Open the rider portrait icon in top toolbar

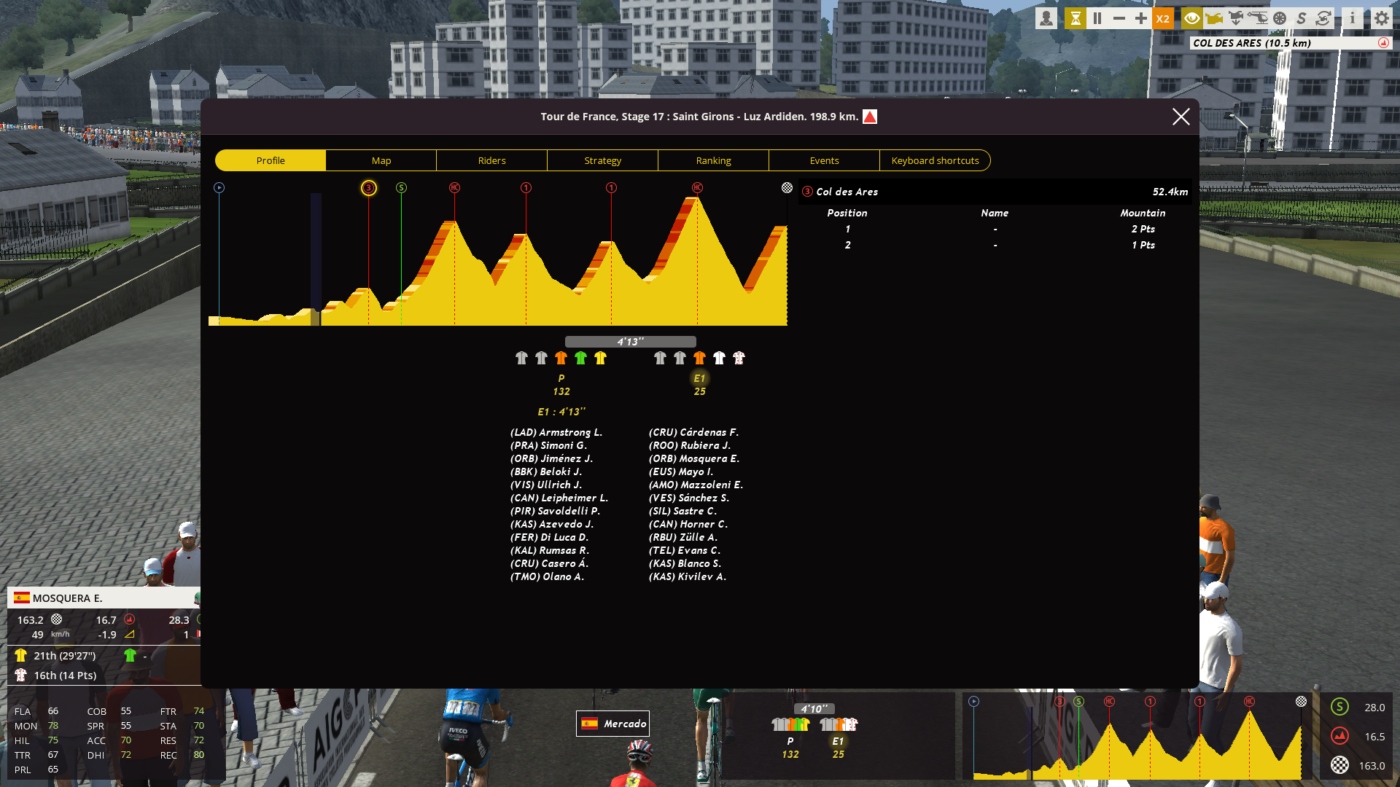coord(1046,19)
